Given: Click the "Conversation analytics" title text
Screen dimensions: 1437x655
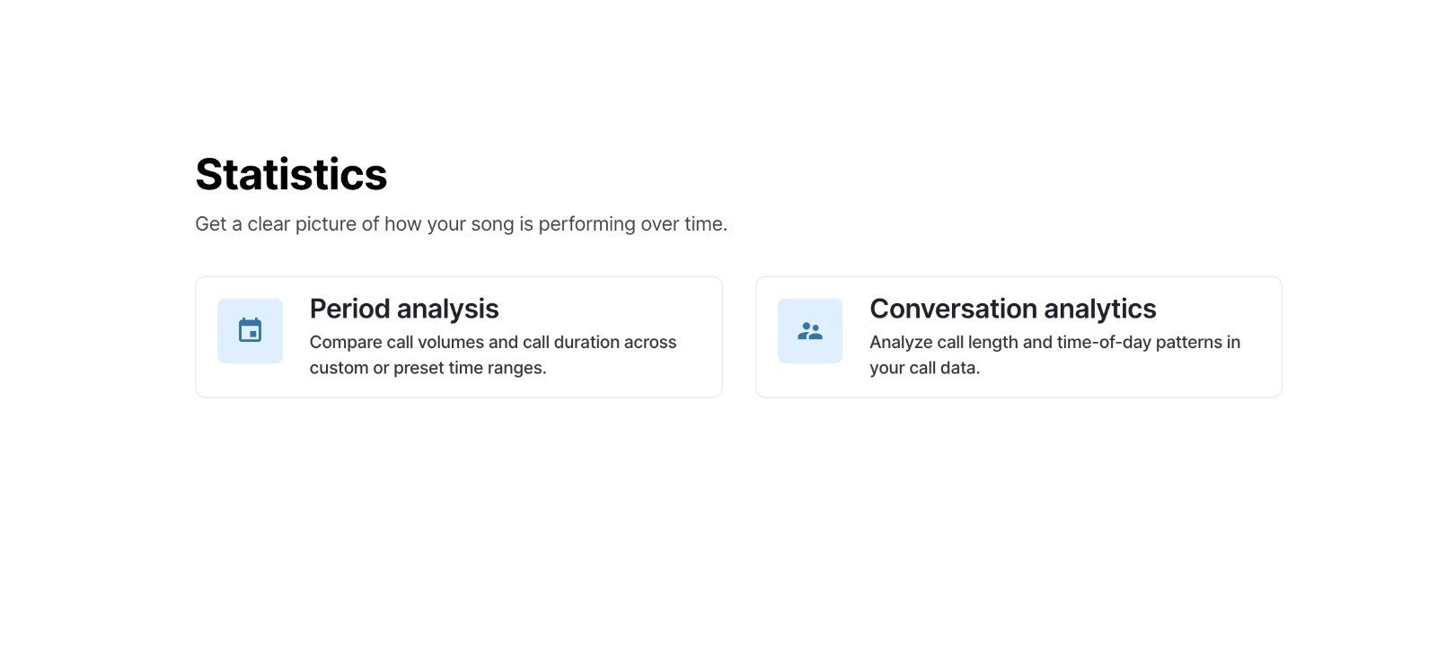Looking at the screenshot, I should (x=1013, y=309).
